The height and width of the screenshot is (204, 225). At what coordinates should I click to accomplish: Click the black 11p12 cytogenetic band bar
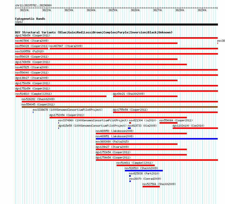[x=116, y=25]
